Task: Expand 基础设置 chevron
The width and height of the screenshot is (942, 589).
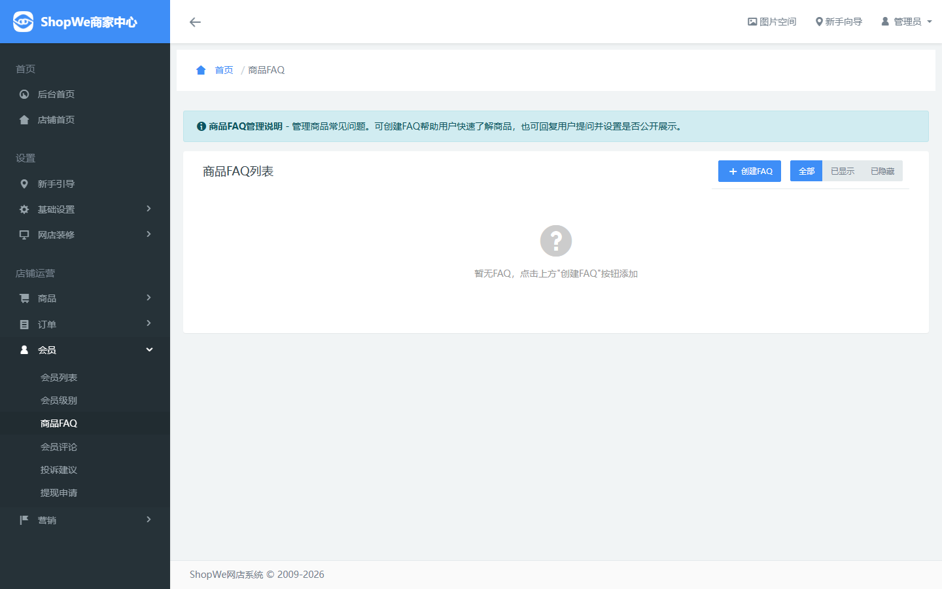Action: (148, 209)
